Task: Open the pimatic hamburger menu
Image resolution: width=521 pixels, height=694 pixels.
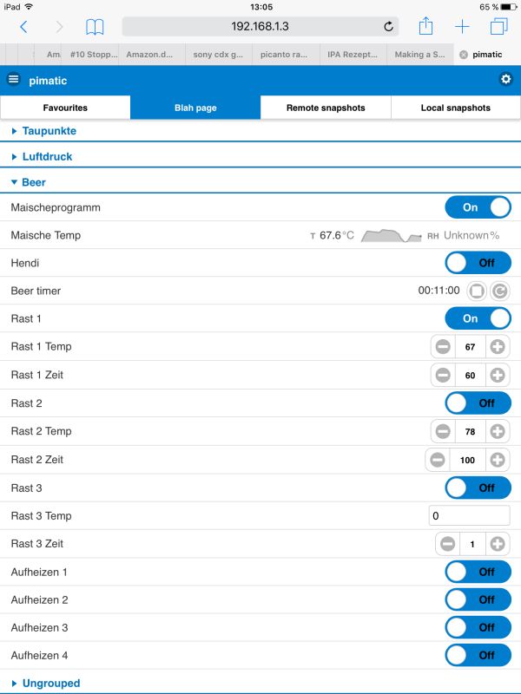Action: click(x=13, y=80)
